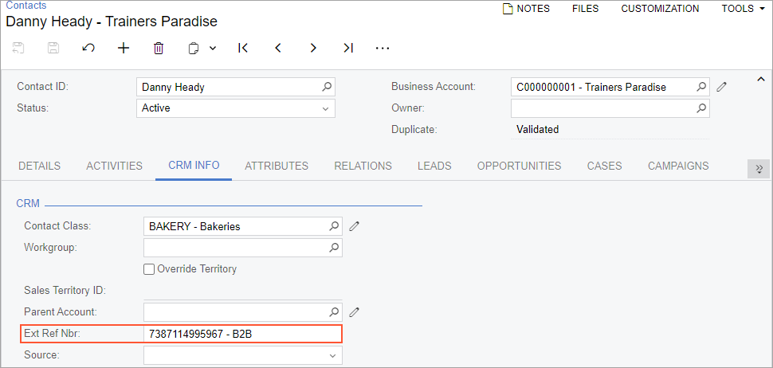Switch to the Activities tab
The image size is (773, 368).
(x=114, y=166)
